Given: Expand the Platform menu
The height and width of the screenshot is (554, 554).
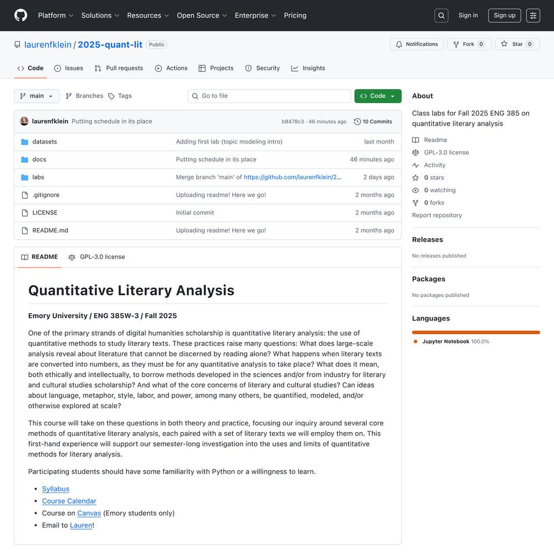Looking at the screenshot, I should pos(55,16).
